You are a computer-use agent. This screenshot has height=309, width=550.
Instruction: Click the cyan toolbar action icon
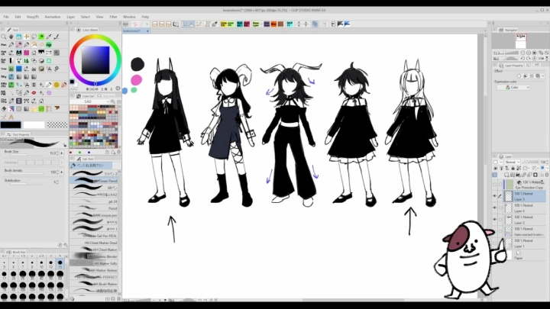click(x=290, y=24)
